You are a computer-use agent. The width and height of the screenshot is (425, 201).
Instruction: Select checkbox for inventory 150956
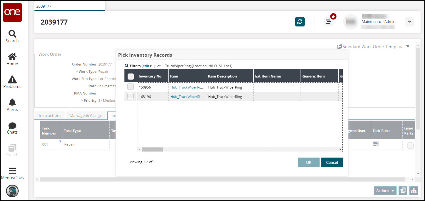pyautogui.click(x=130, y=87)
